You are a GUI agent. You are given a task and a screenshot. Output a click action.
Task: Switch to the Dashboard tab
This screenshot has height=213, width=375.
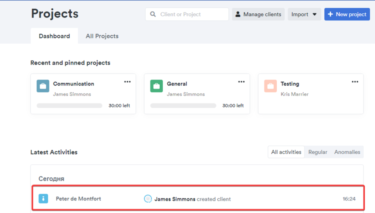click(54, 36)
